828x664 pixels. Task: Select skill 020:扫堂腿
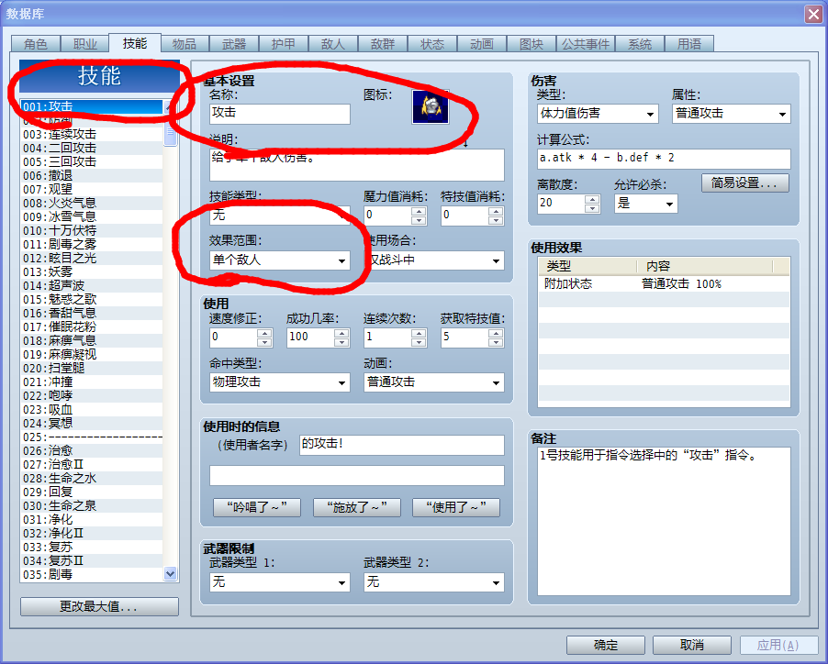(92, 368)
